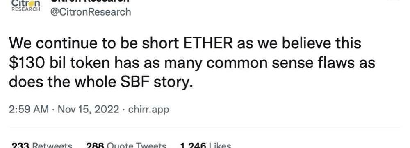
Task: View the 233 Retweets list
Action: [42, 145]
